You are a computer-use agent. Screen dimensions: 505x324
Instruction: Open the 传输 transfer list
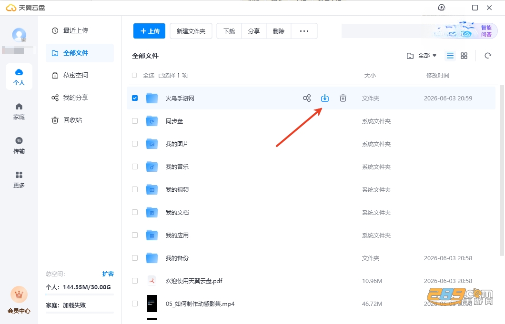tap(19, 146)
